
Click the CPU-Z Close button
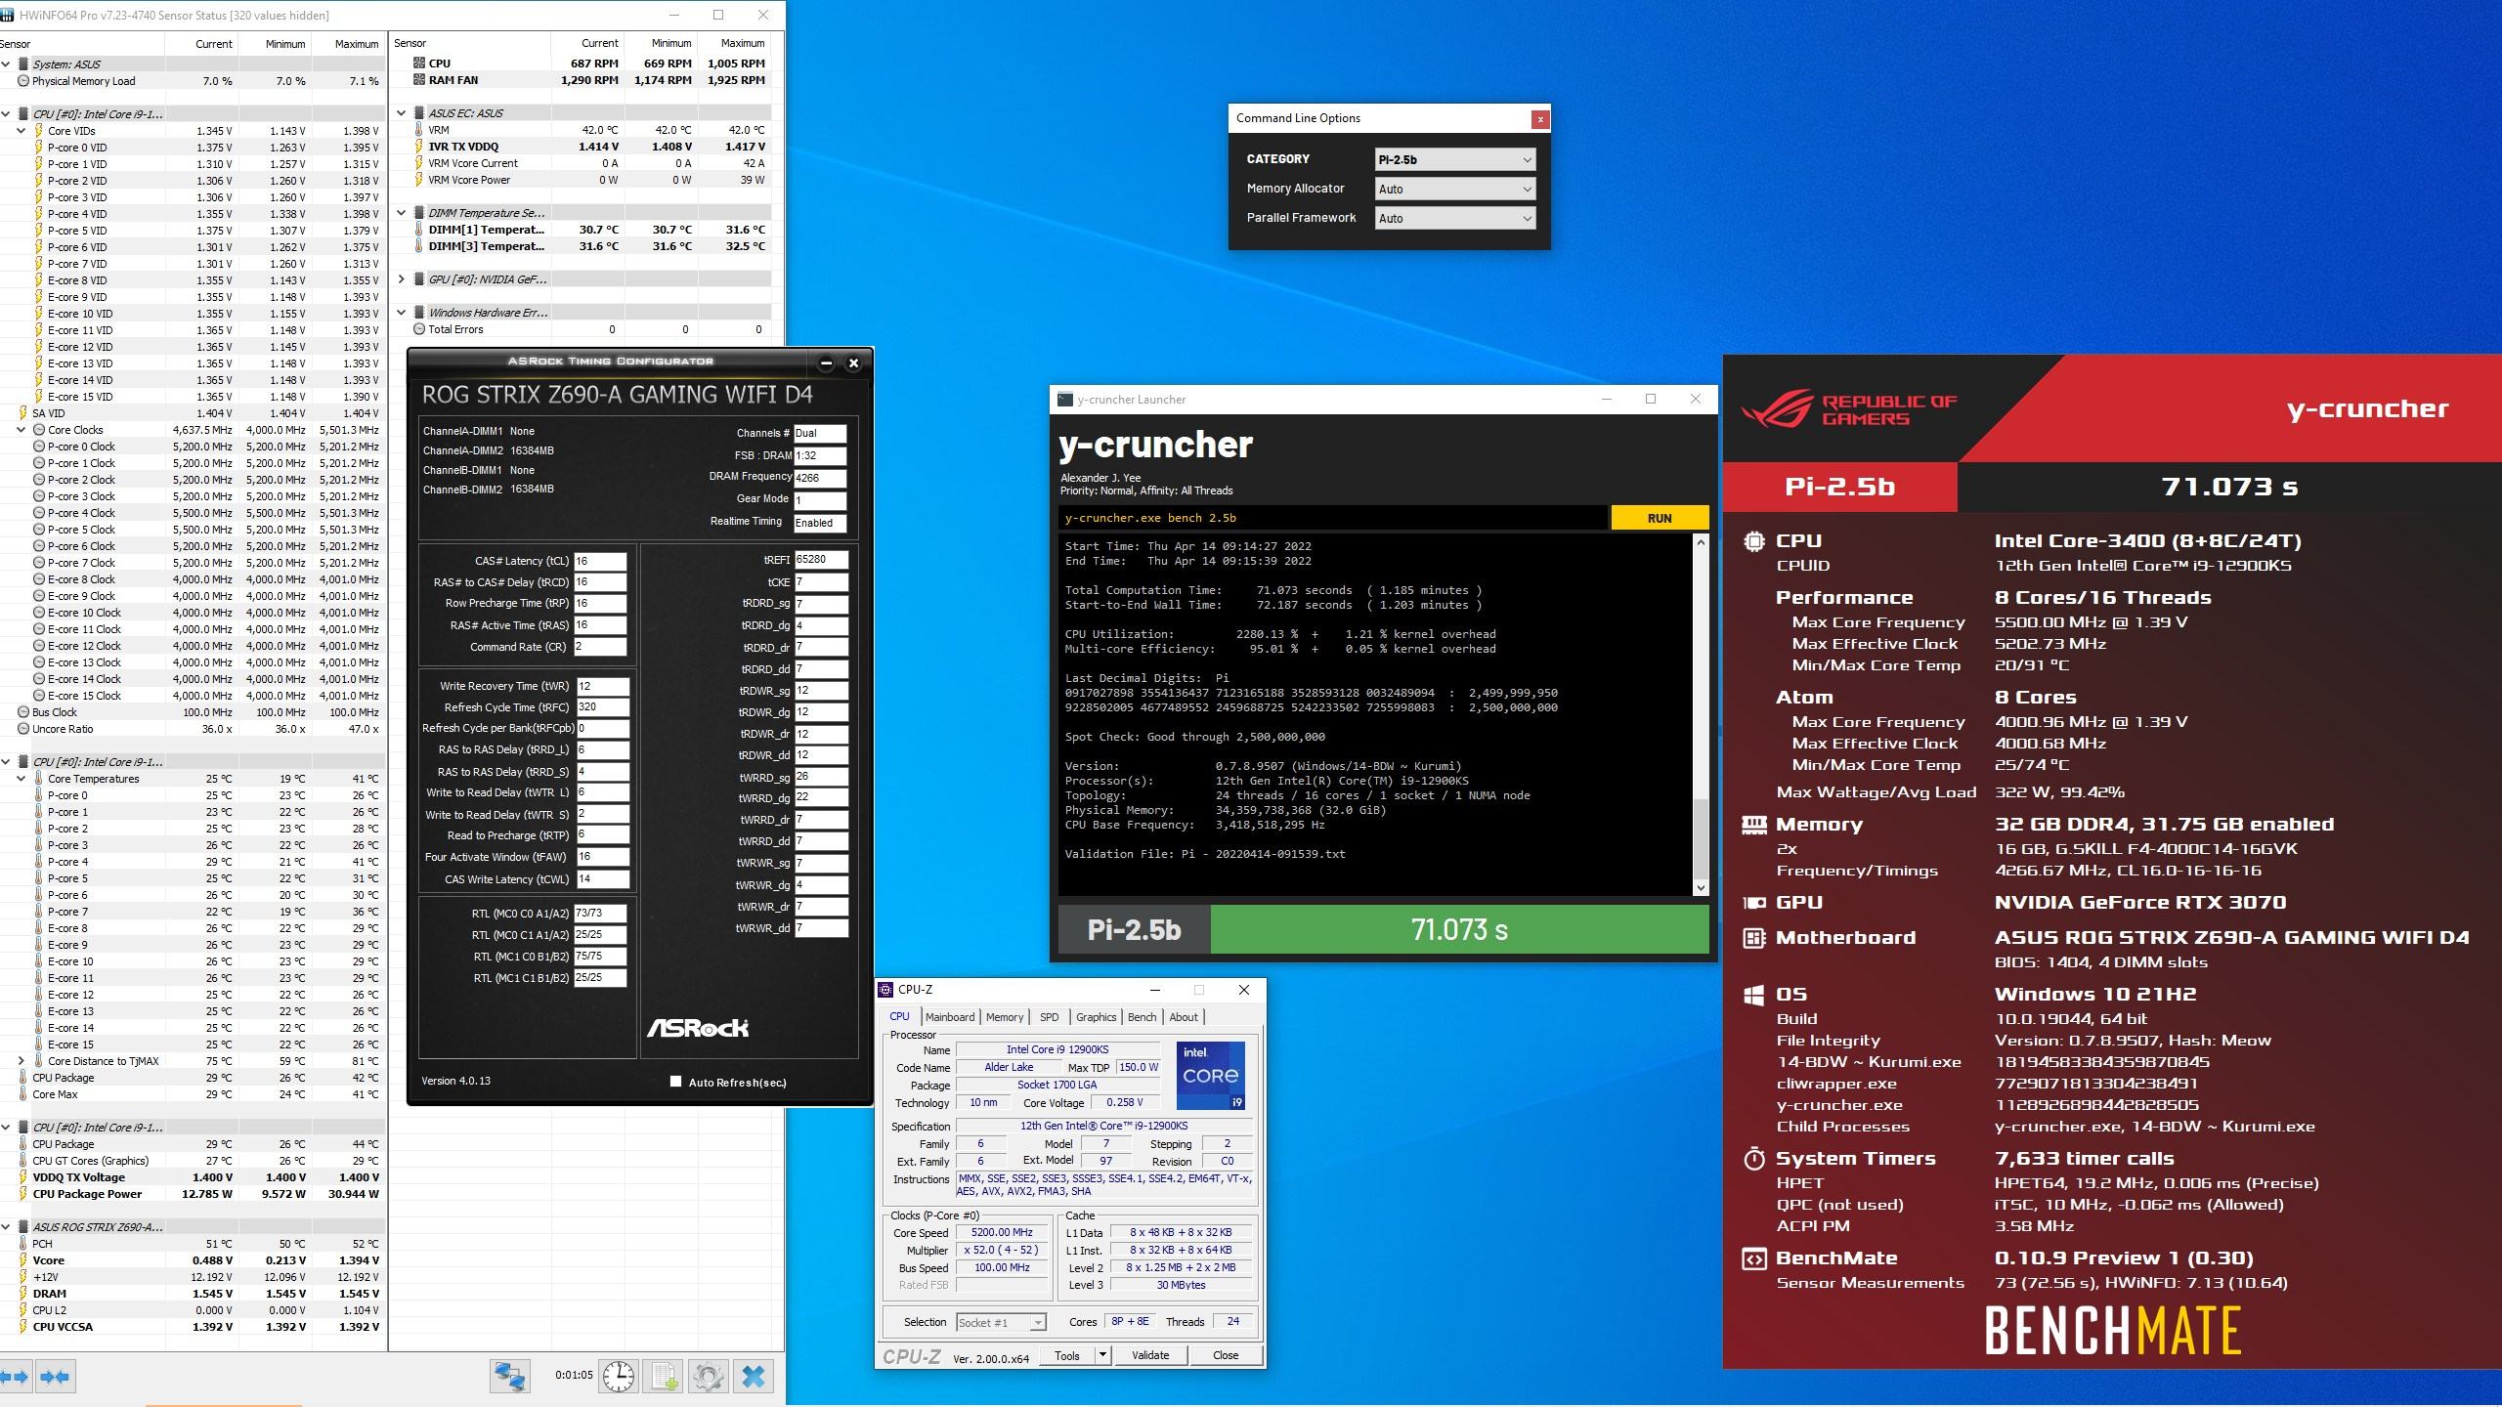pos(1226,1355)
